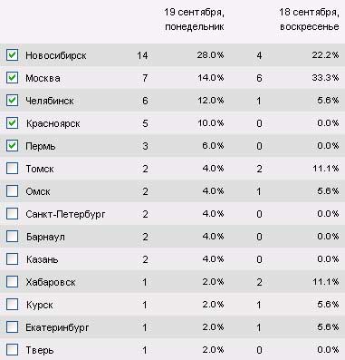
Task: Enable the Томск checkbox
Action: [12, 169]
